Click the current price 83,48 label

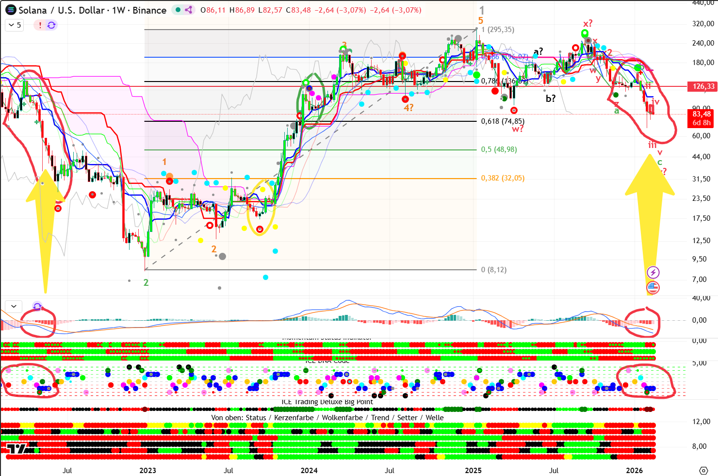pos(702,115)
